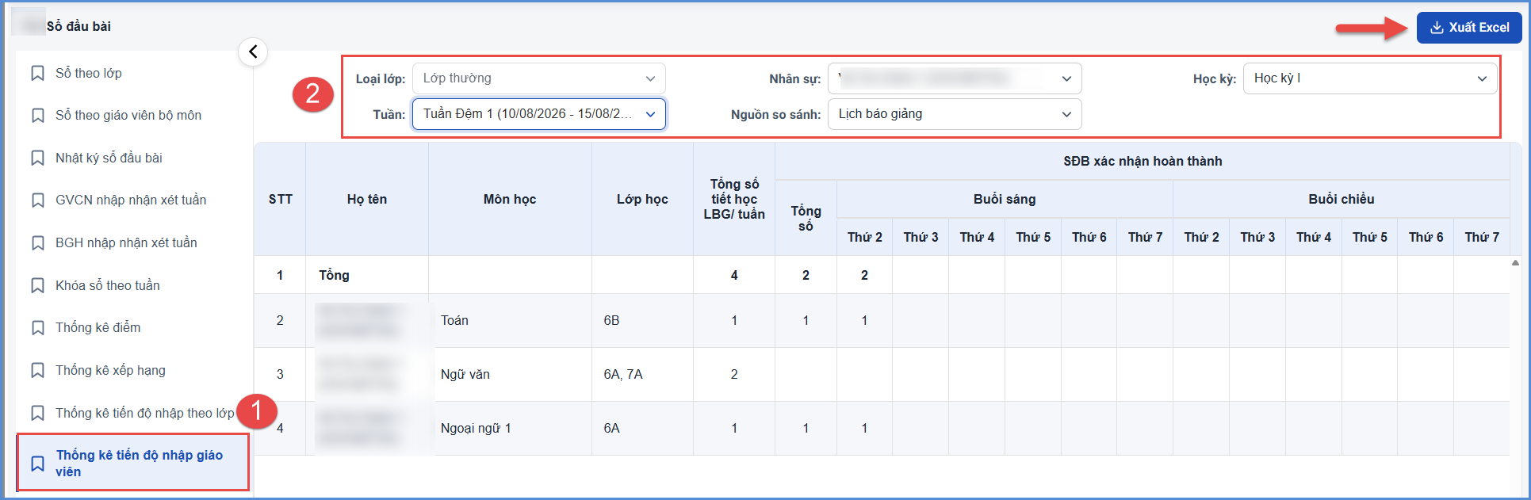The width and height of the screenshot is (1531, 500).
Task: Open the Loại lớp dropdown
Action: [539, 78]
